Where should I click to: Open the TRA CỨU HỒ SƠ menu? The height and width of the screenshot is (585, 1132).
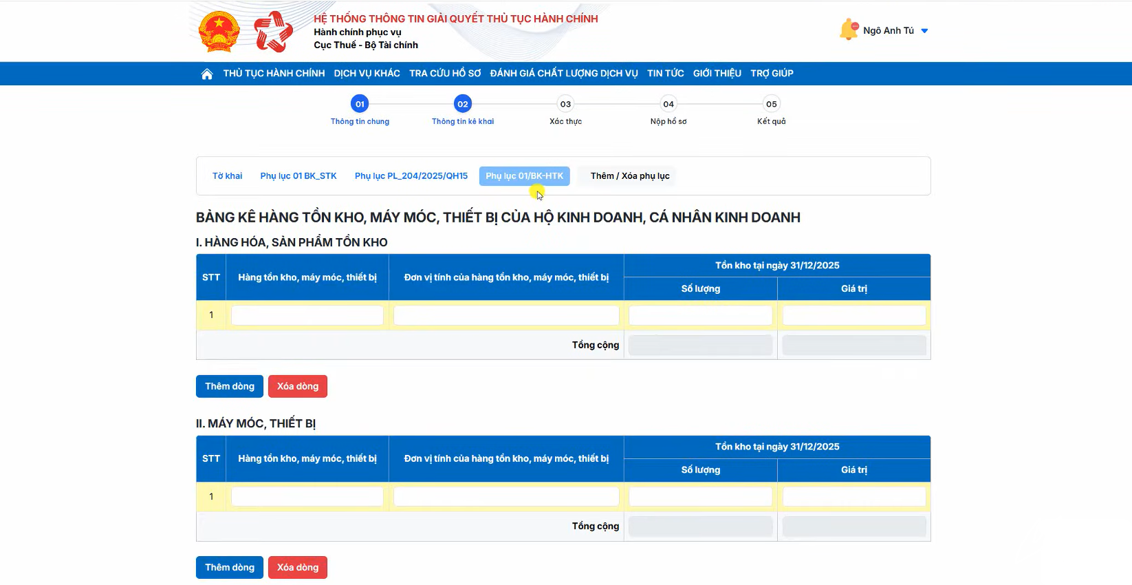[445, 74]
